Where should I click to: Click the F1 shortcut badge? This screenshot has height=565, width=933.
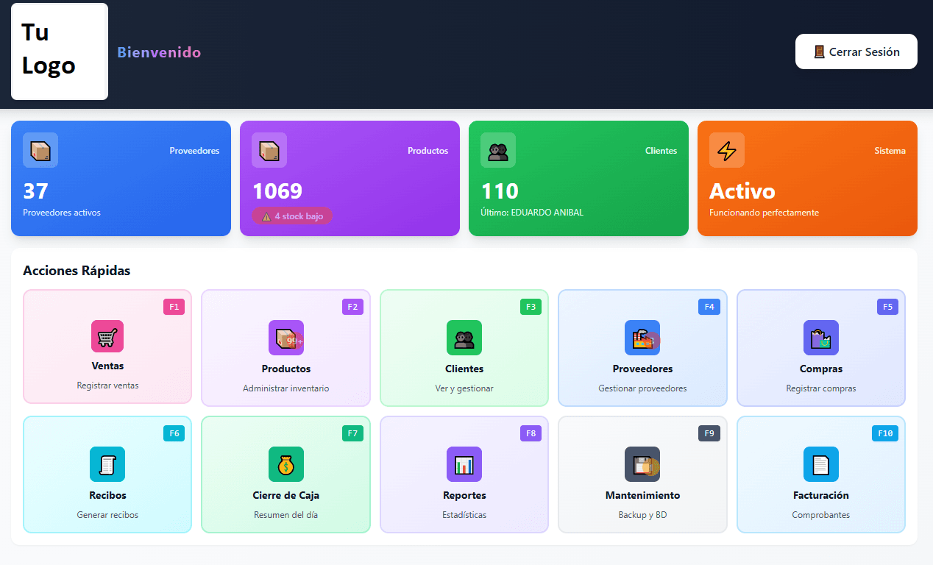174,307
